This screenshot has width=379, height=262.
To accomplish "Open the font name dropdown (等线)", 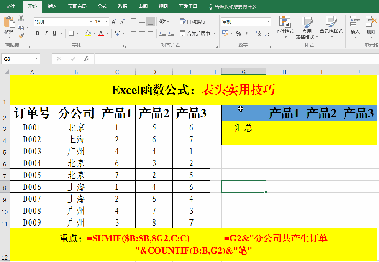I will click(91, 22).
